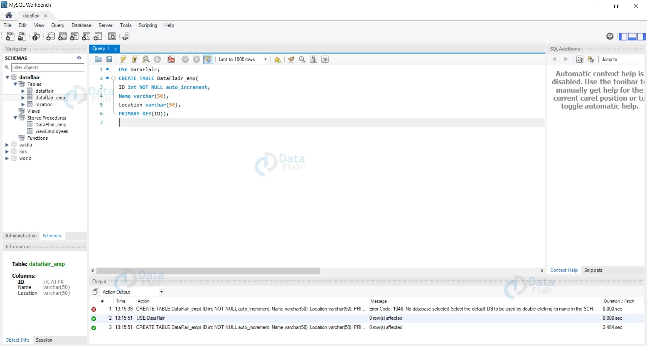Click inside the Filter objects field
Image resolution: width=647 pixels, height=346 pixels.
click(47, 67)
